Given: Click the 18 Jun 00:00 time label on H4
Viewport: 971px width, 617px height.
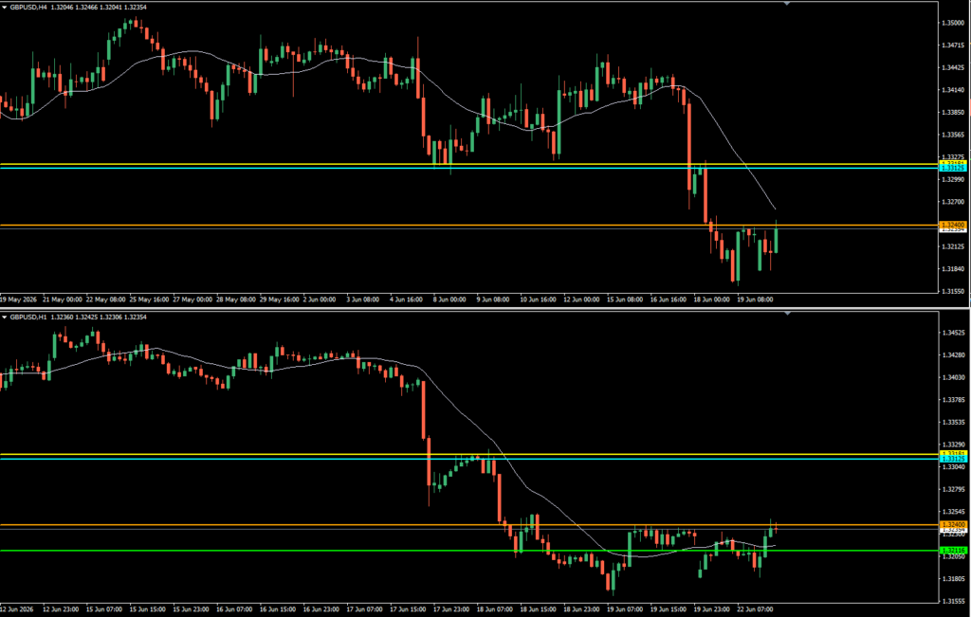Looking at the screenshot, I should tap(712, 299).
